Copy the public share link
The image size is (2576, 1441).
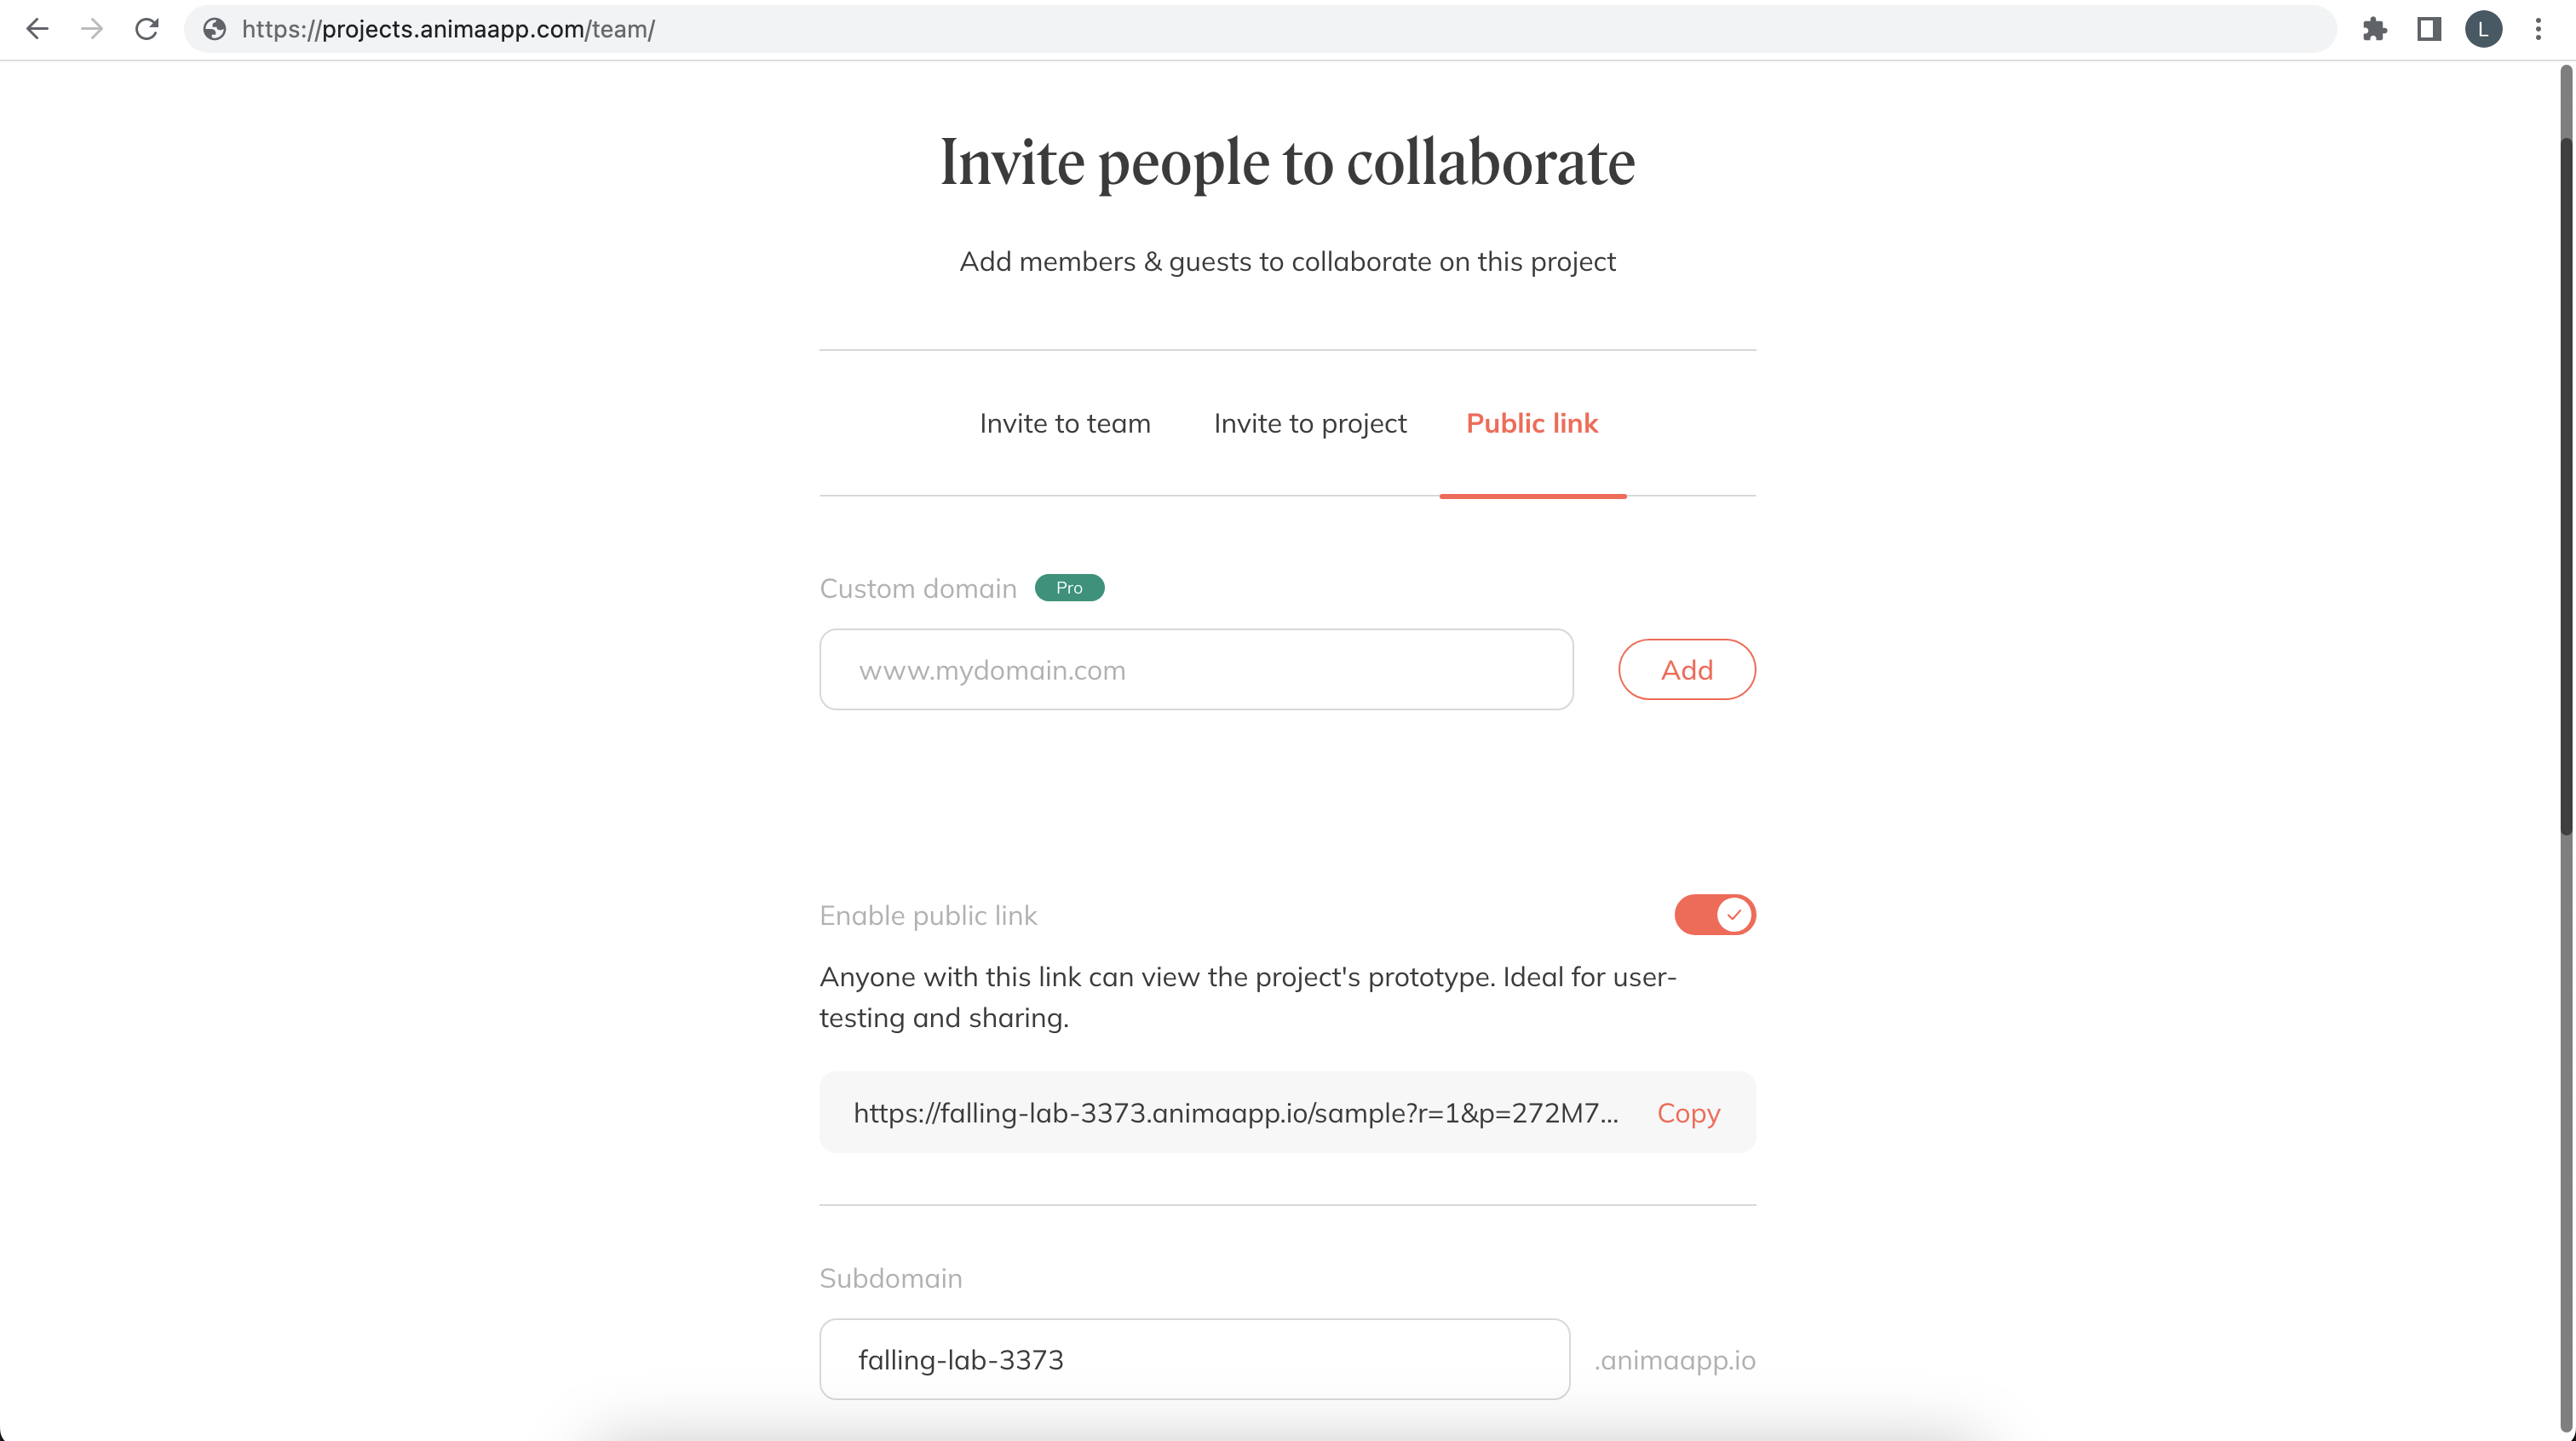[x=1688, y=1112]
